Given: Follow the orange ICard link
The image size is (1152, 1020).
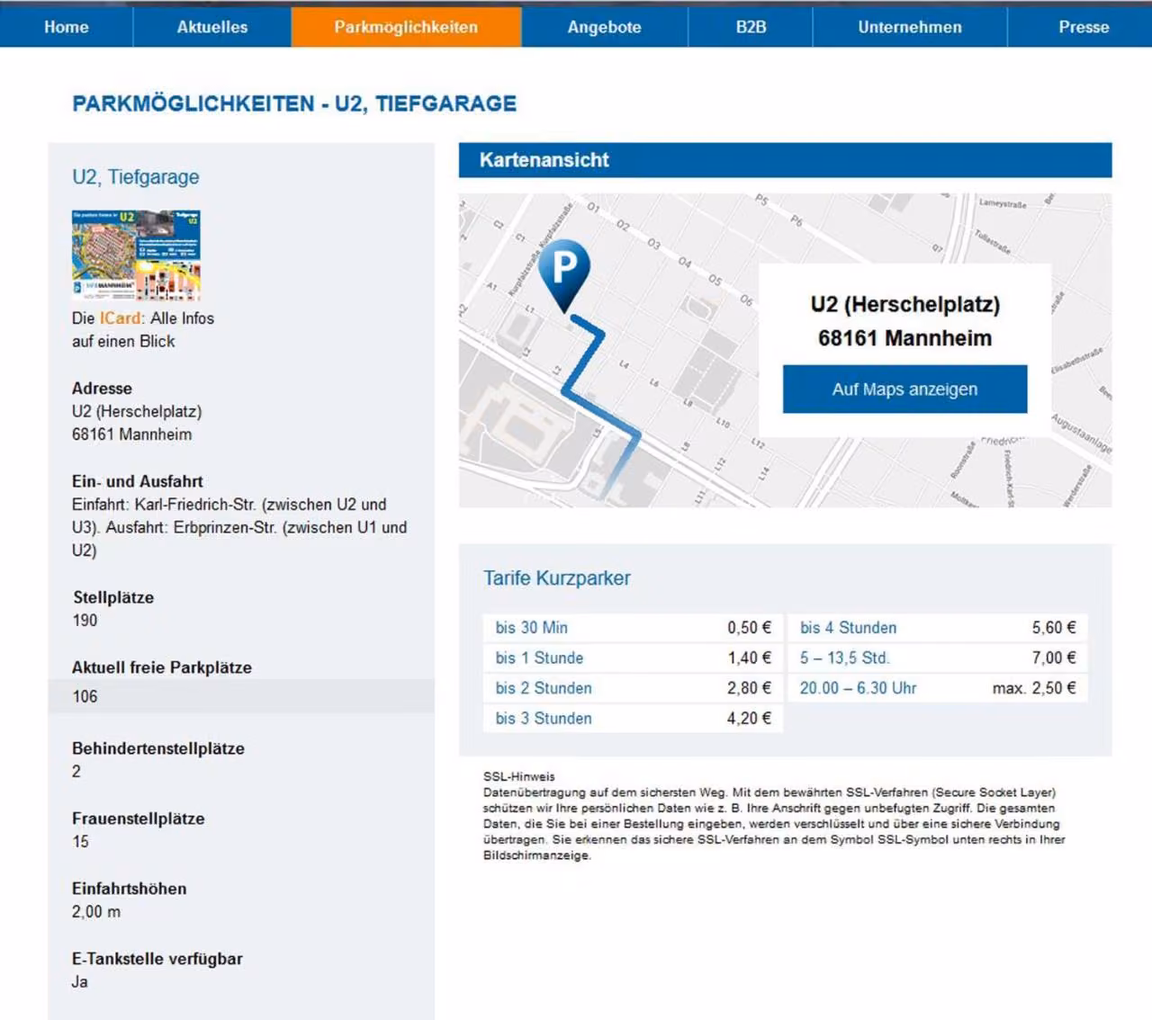Looking at the screenshot, I should pyautogui.click(x=120, y=318).
